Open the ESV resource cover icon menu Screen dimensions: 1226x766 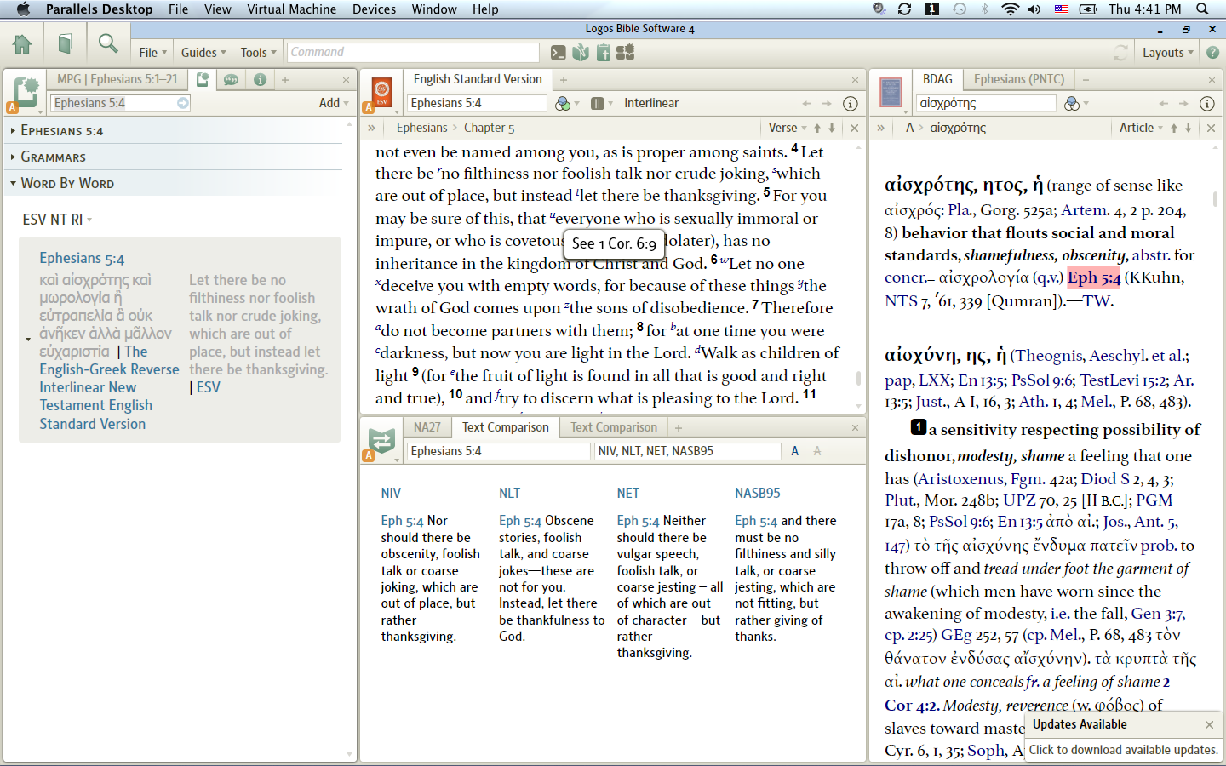click(381, 92)
